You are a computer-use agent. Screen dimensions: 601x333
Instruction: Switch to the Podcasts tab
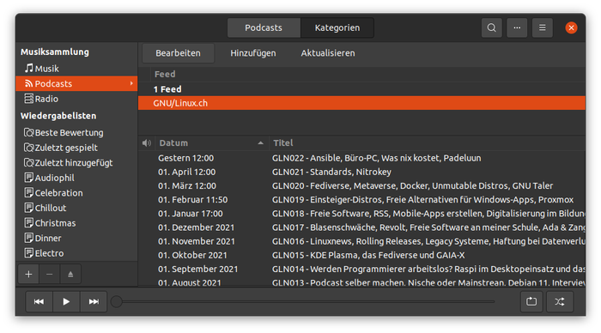point(264,28)
